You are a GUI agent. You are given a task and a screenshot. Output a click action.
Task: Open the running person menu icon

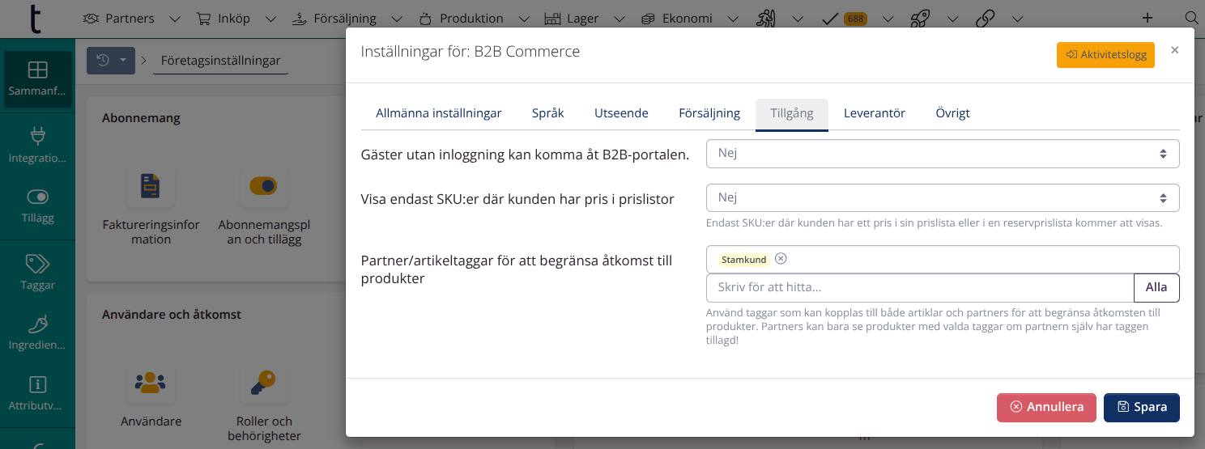(767, 19)
